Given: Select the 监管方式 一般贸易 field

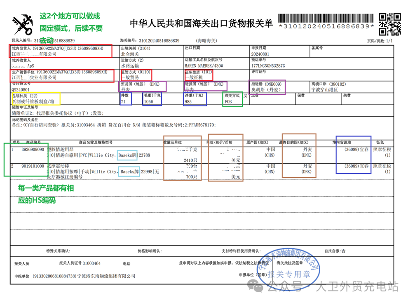Looking at the screenshot, I should point(136,75).
